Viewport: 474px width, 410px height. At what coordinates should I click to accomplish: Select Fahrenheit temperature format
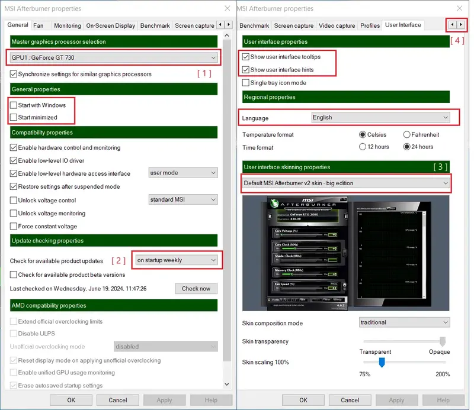(x=407, y=134)
